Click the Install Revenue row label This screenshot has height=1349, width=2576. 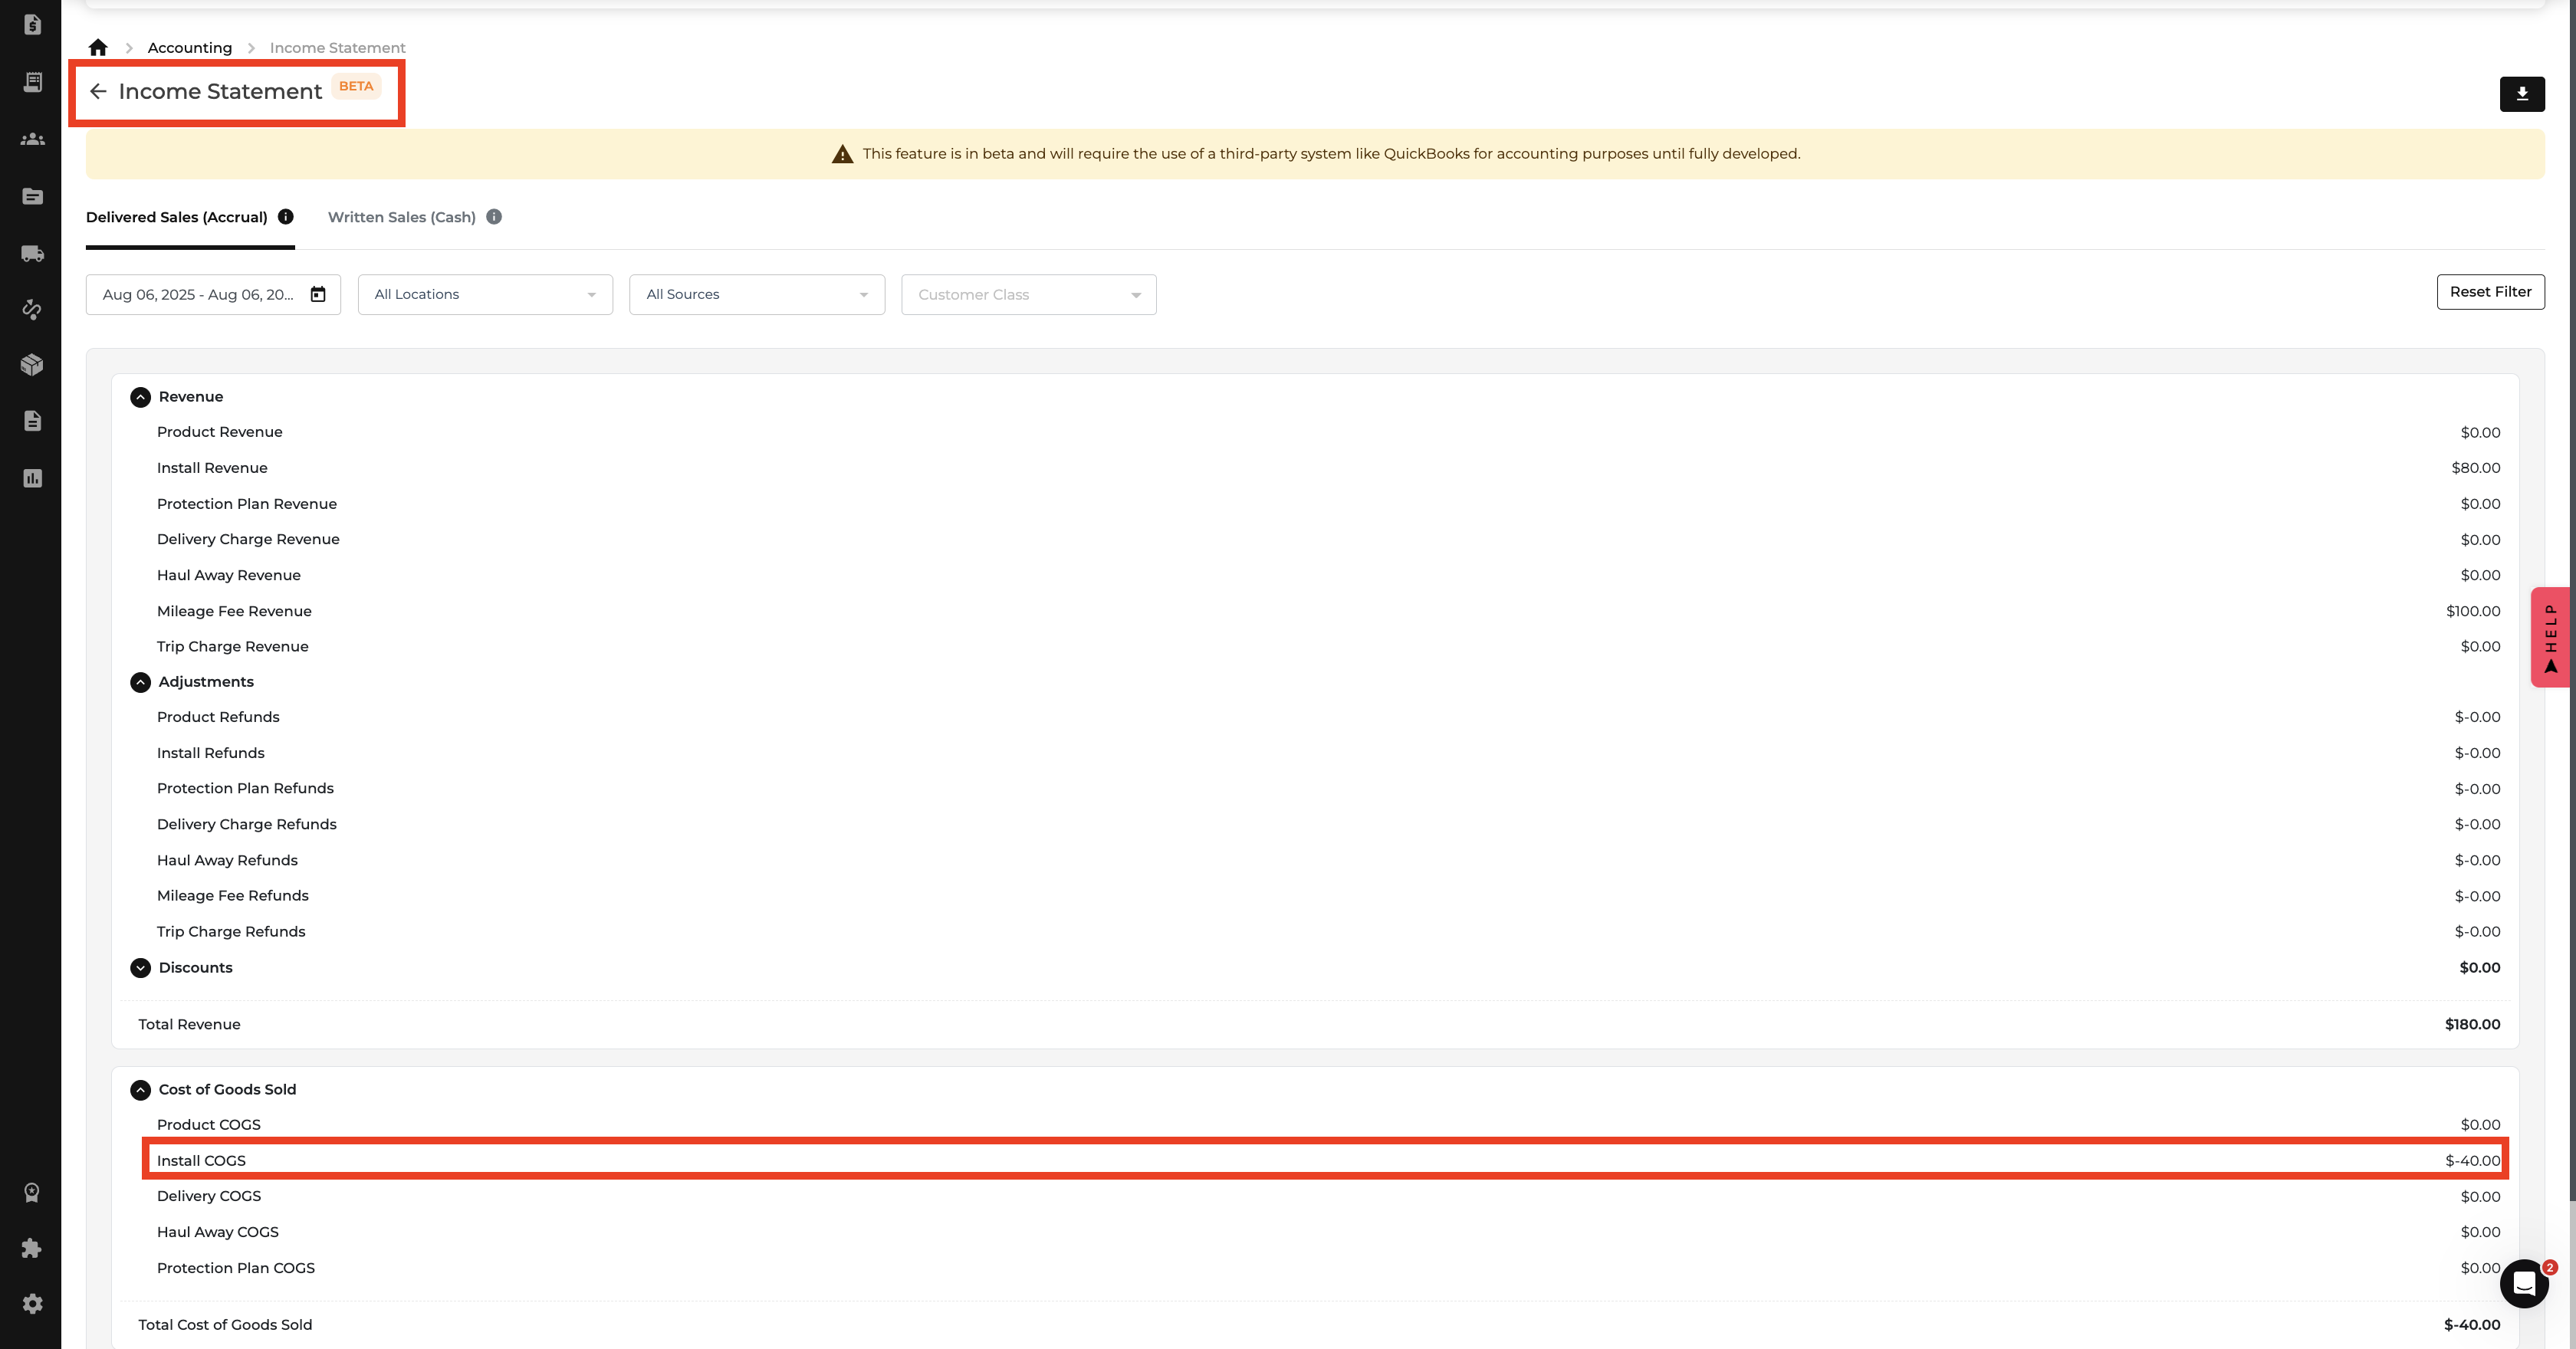(x=212, y=468)
